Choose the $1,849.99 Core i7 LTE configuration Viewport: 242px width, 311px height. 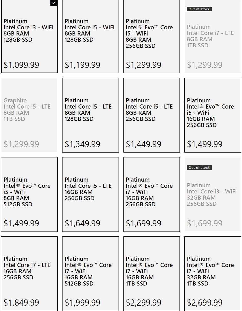29,274
